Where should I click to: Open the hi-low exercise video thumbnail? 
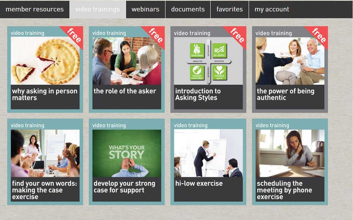[x=208, y=153]
